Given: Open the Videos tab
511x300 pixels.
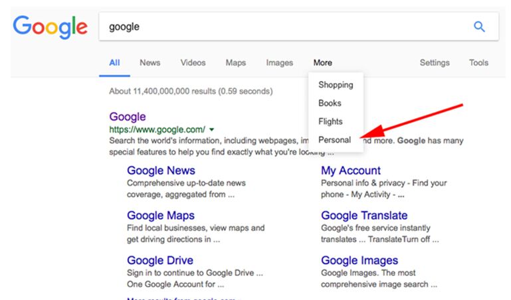Looking at the screenshot, I should point(193,62).
